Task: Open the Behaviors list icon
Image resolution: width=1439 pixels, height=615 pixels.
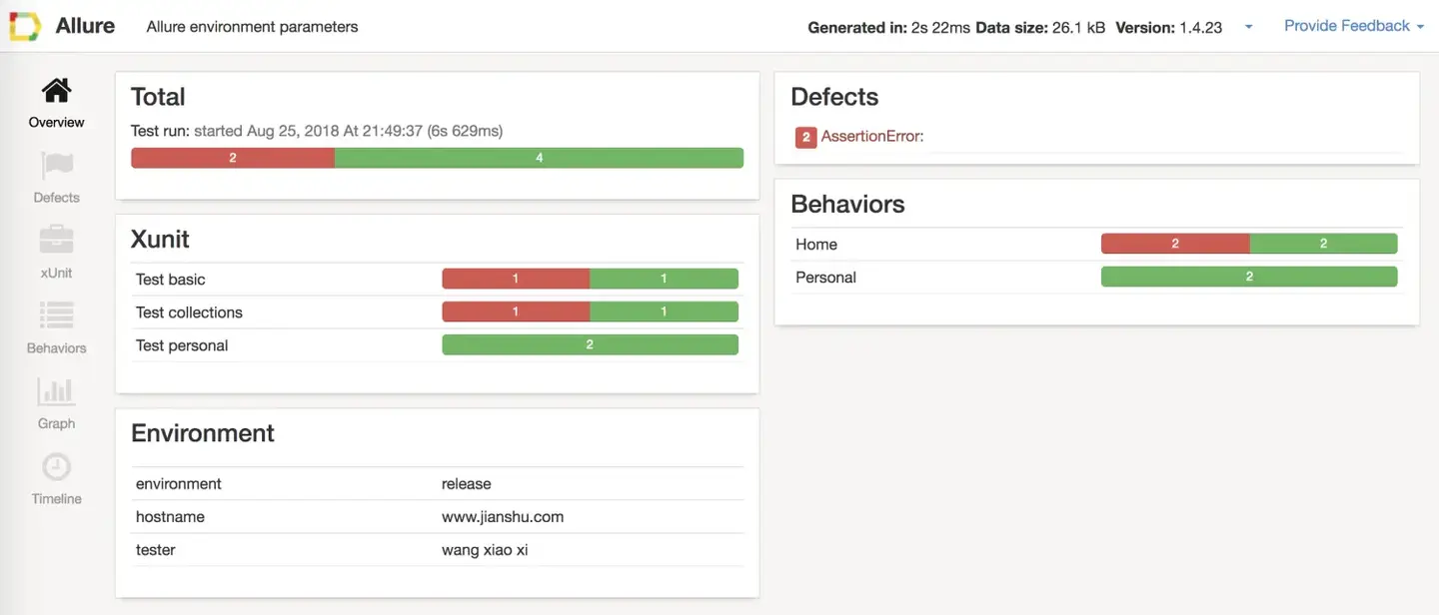Action: pos(56,316)
